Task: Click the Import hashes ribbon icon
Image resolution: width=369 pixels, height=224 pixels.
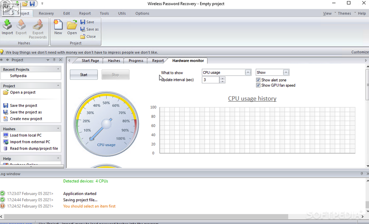Action: click(7, 27)
